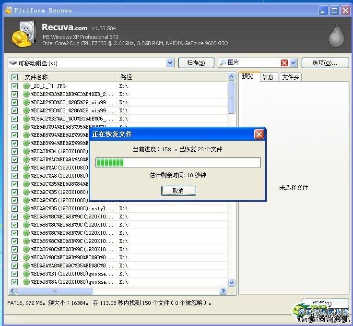Click the 取消 button to cancel recovery
The image size is (353, 326).
pyautogui.click(x=178, y=191)
